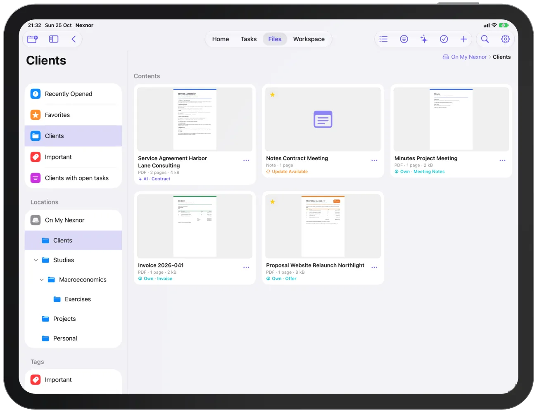Switch to the Home tab
537x412 pixels.
point(221,39)
